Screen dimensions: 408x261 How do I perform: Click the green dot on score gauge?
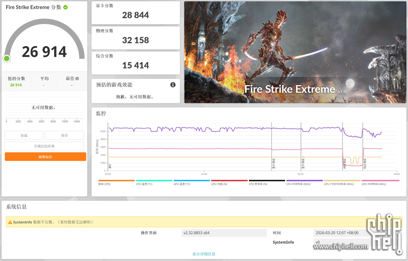[7, 58]
